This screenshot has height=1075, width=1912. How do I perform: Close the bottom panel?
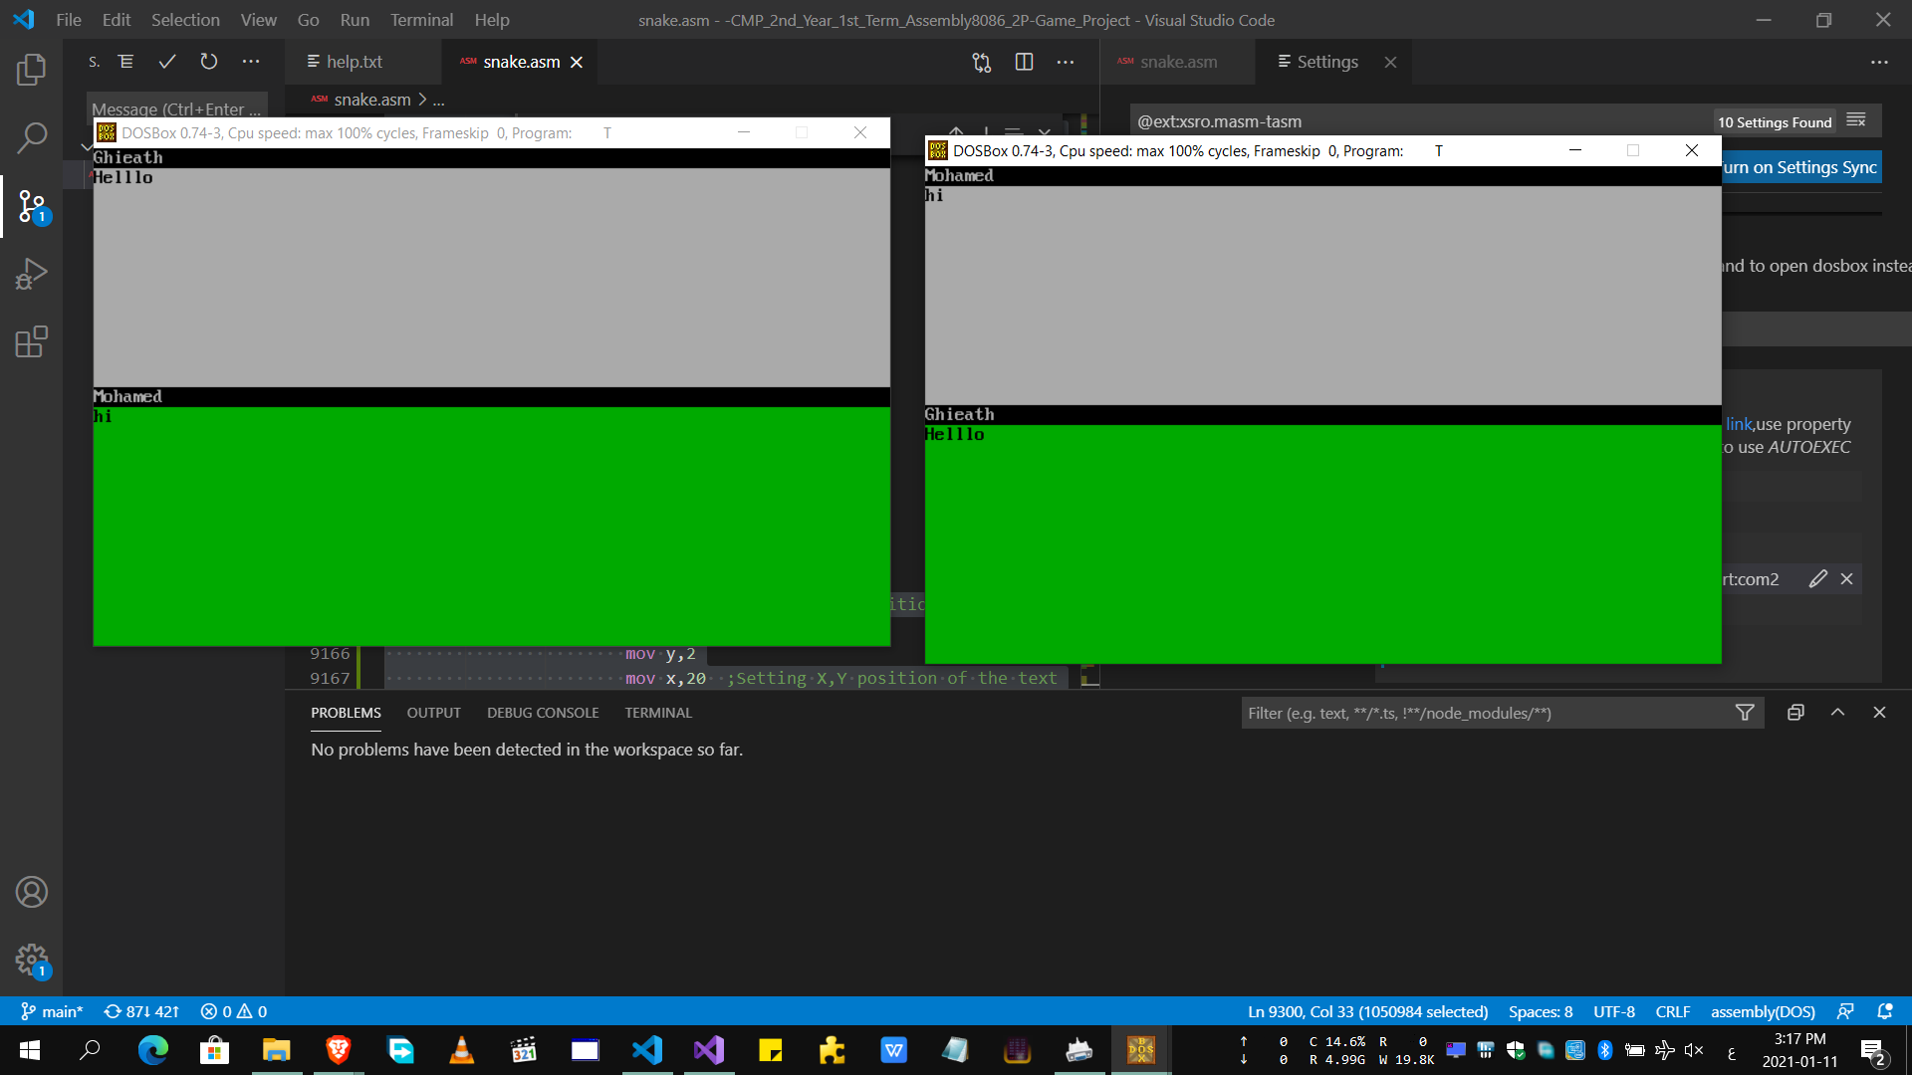click(1879, 713)
